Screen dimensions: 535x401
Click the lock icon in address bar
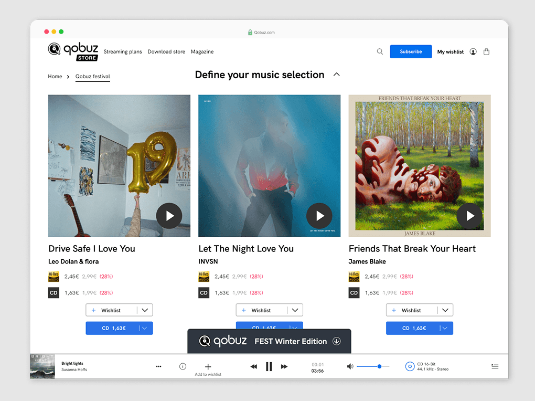click(250, 33)
